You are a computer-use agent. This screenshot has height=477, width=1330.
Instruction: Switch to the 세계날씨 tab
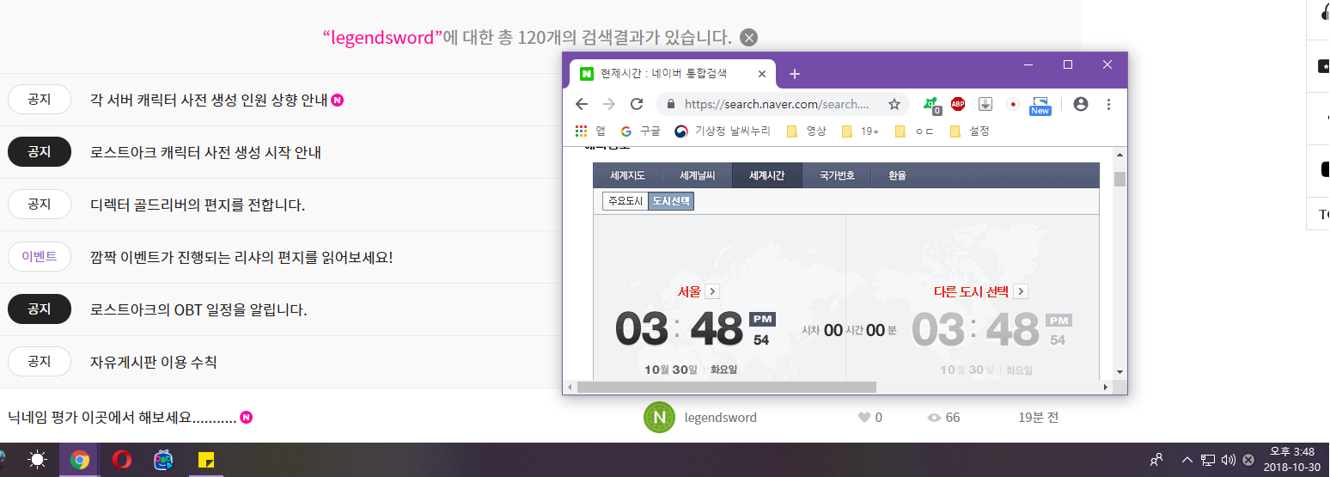pyautogui.click(x=697, y=175)
